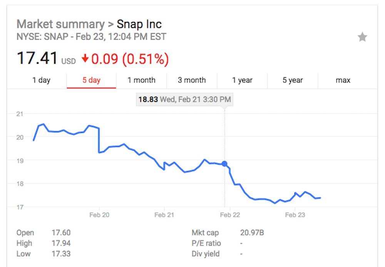Switch to the 1 day tab
This screenshot has height=267, width=385.
(x=41, y=80)
